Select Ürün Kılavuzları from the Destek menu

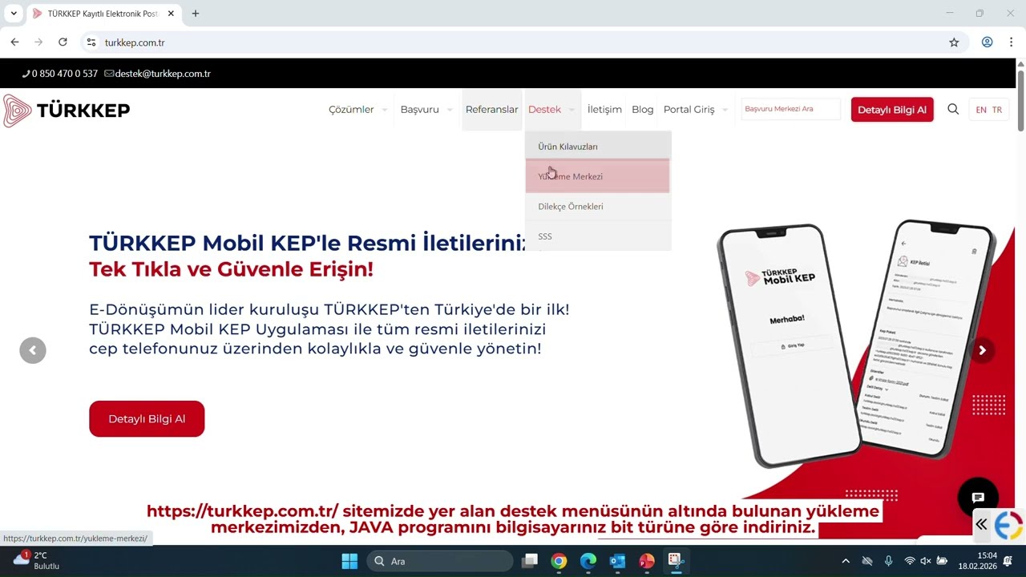click(x=597, y=146)
